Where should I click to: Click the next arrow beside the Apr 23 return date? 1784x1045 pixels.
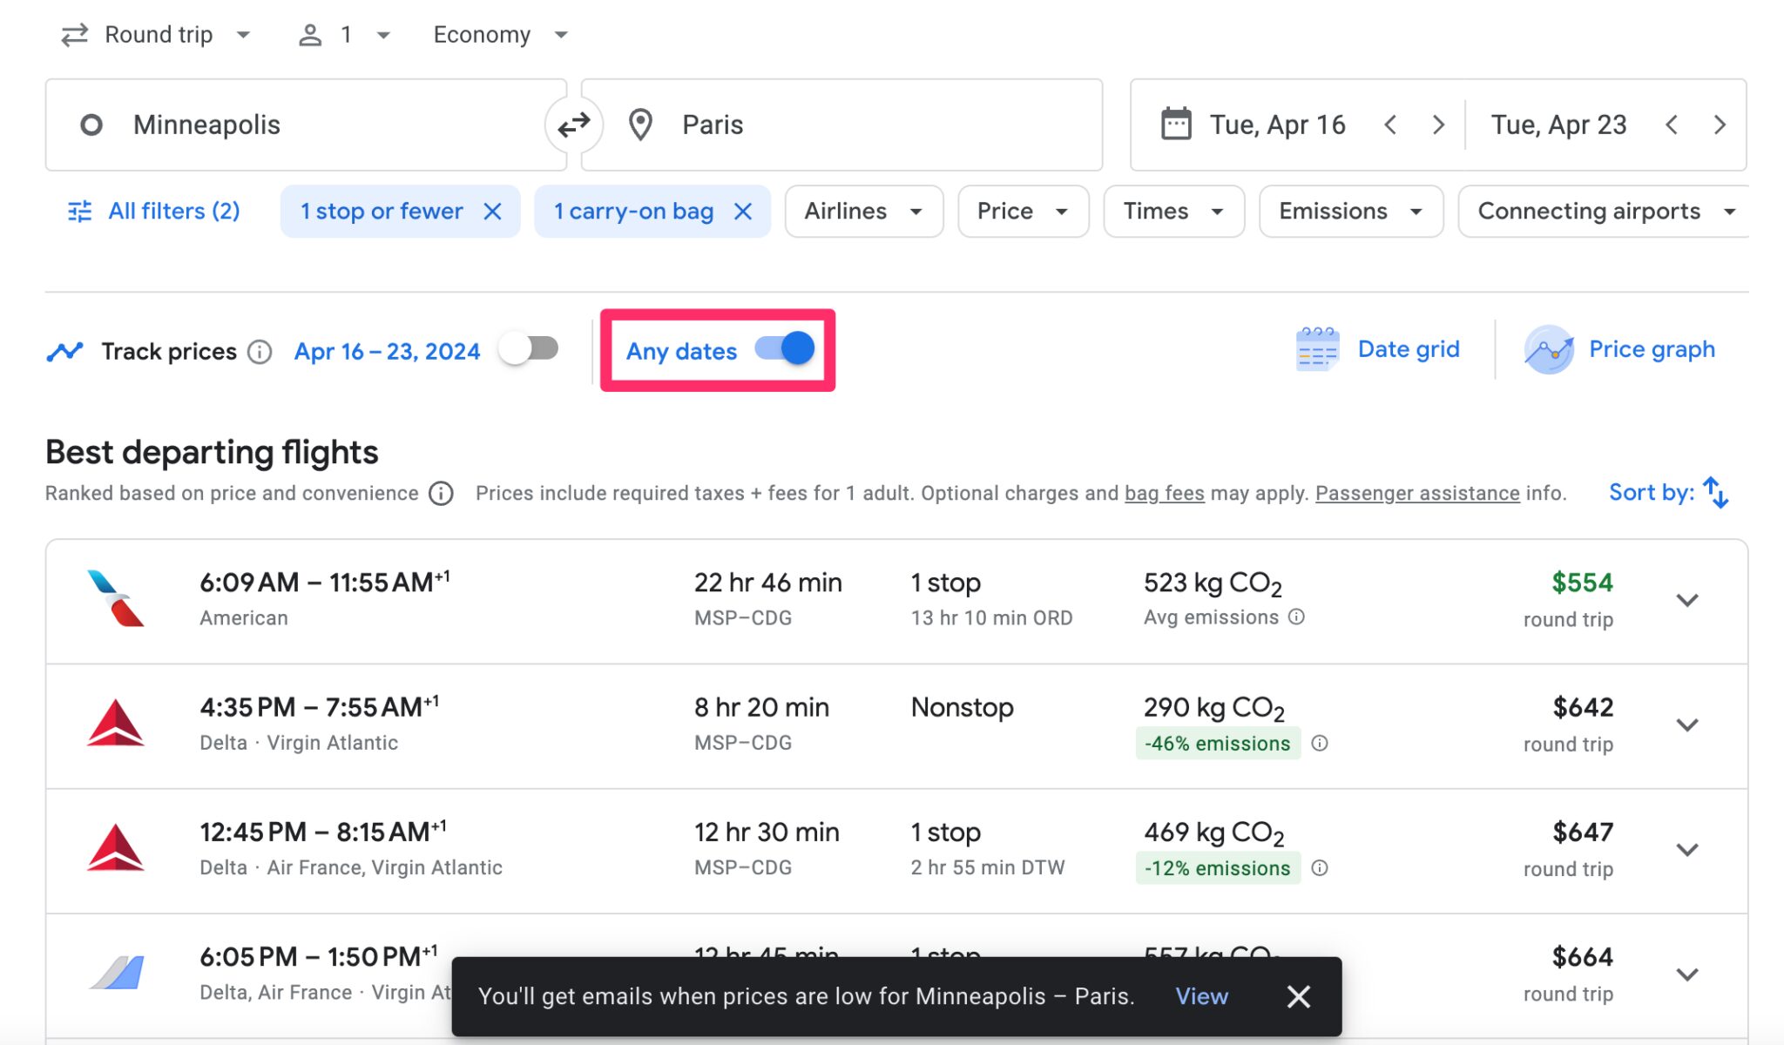(x=1720, y=125)
